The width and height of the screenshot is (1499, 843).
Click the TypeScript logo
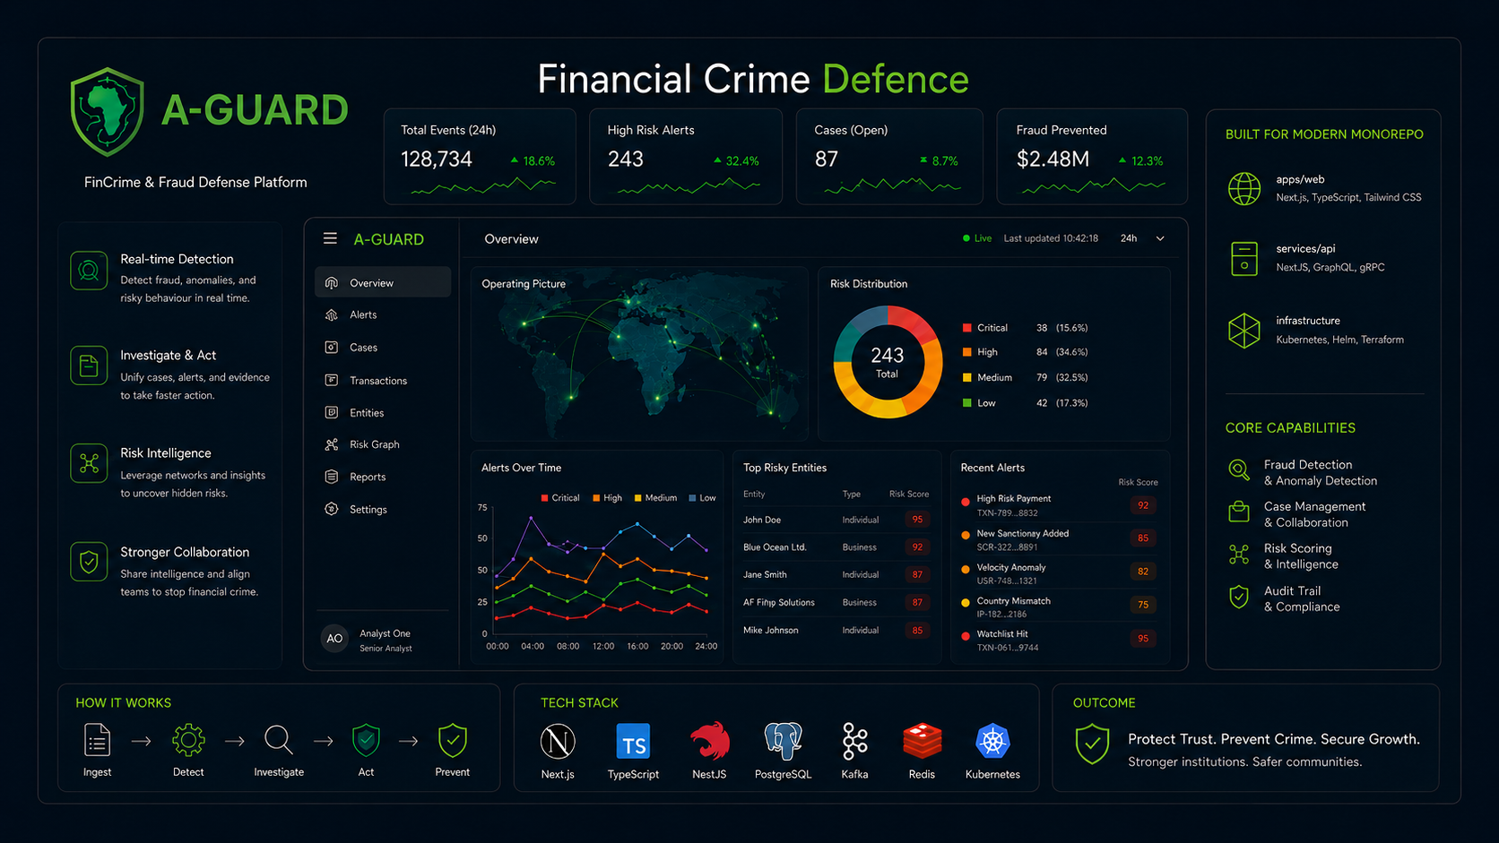(x=634, y=742)
